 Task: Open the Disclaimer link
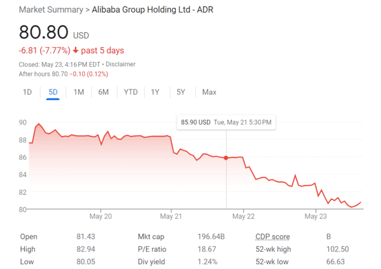(x=120, y=64)
